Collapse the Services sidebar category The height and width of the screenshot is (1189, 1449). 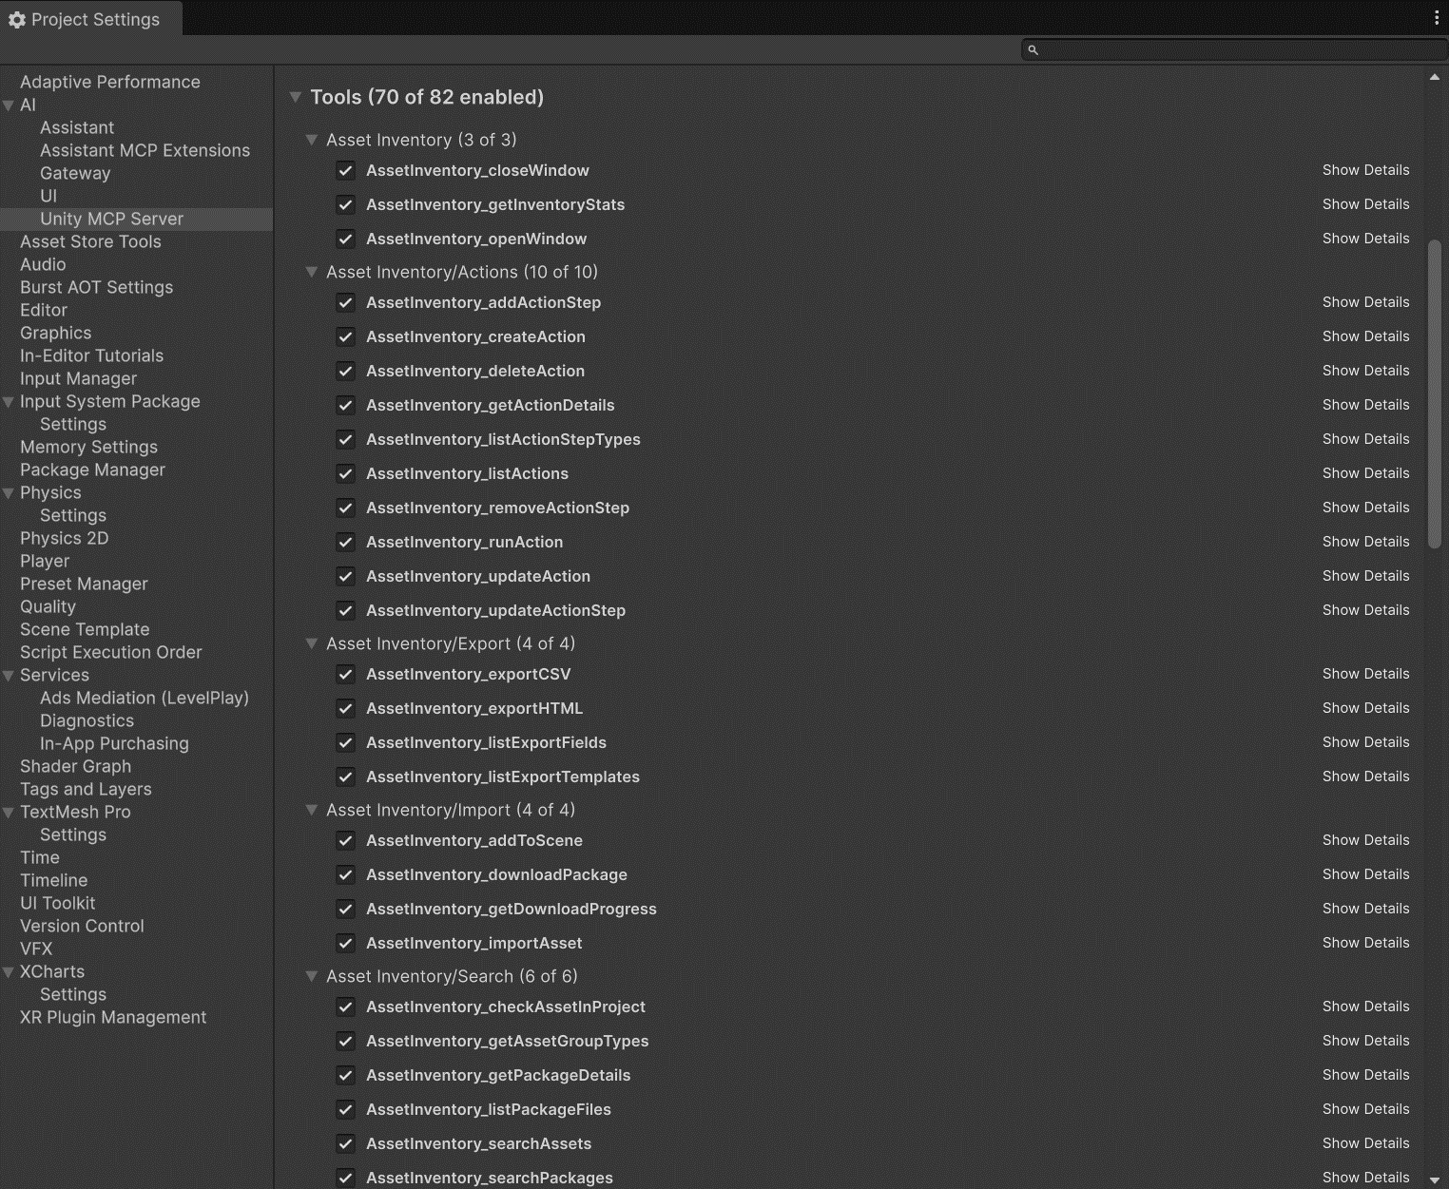pos(9,676)
